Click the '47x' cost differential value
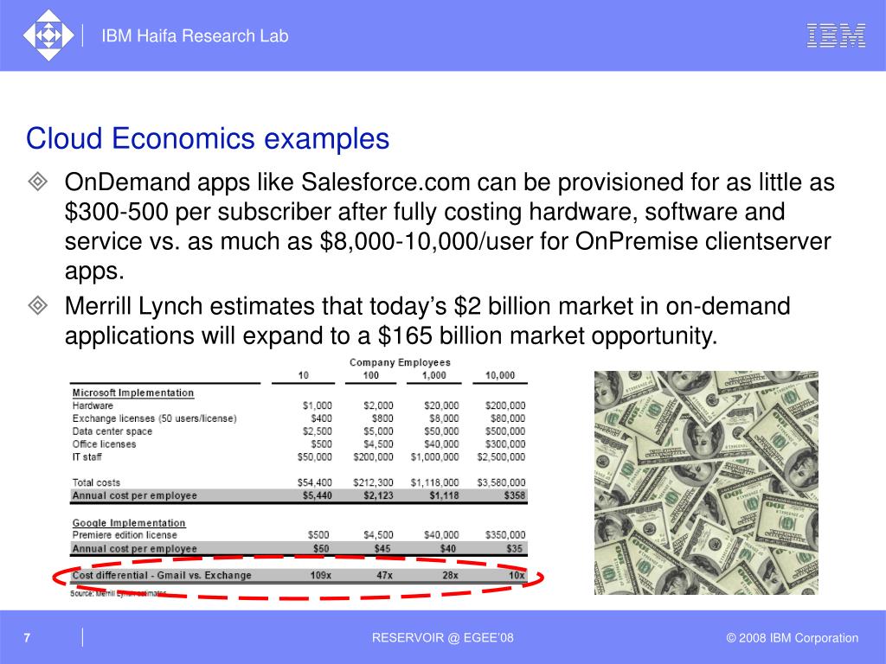This screenshot has width=886, height=664. pyautogui.click(x=385, y=575)
